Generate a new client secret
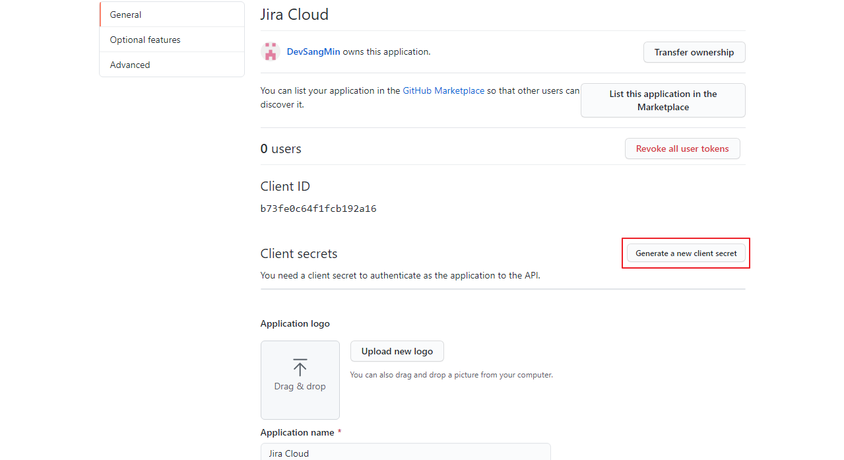Image resolution: width=844 pixels, height=460 pixels. coord(686,253)
